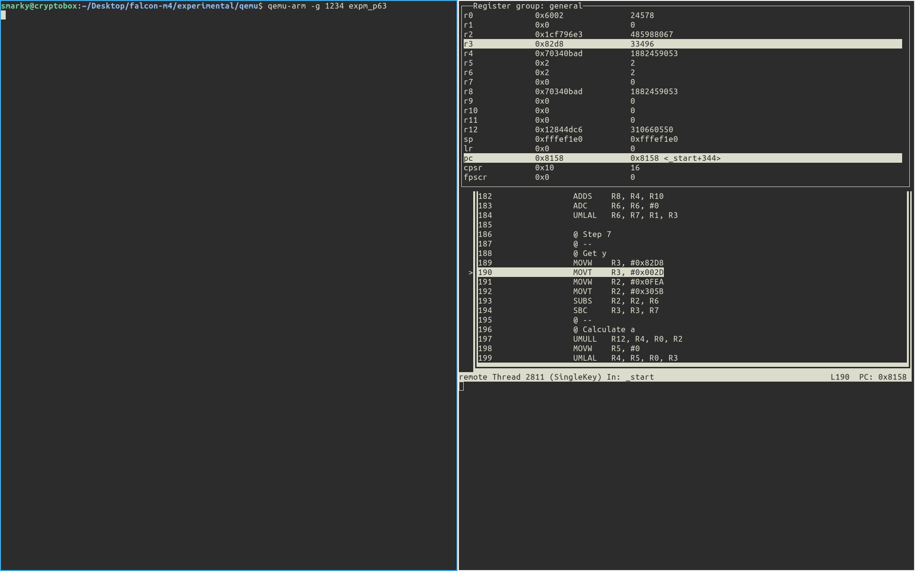Click the qemu-arm command text in terminal

[327, 6]
